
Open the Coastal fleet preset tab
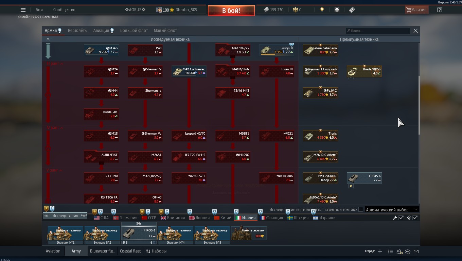click(130, 251)
